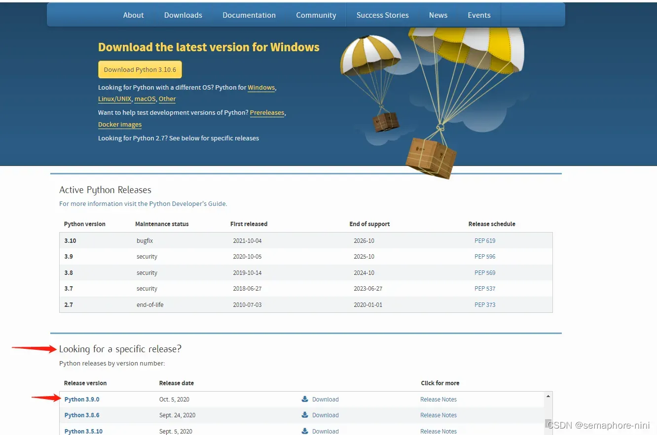Image resolution: width=657 pixels, height=435 pixels.
Task: Click the end-of-life maintenance status cell
Action: 150,305
